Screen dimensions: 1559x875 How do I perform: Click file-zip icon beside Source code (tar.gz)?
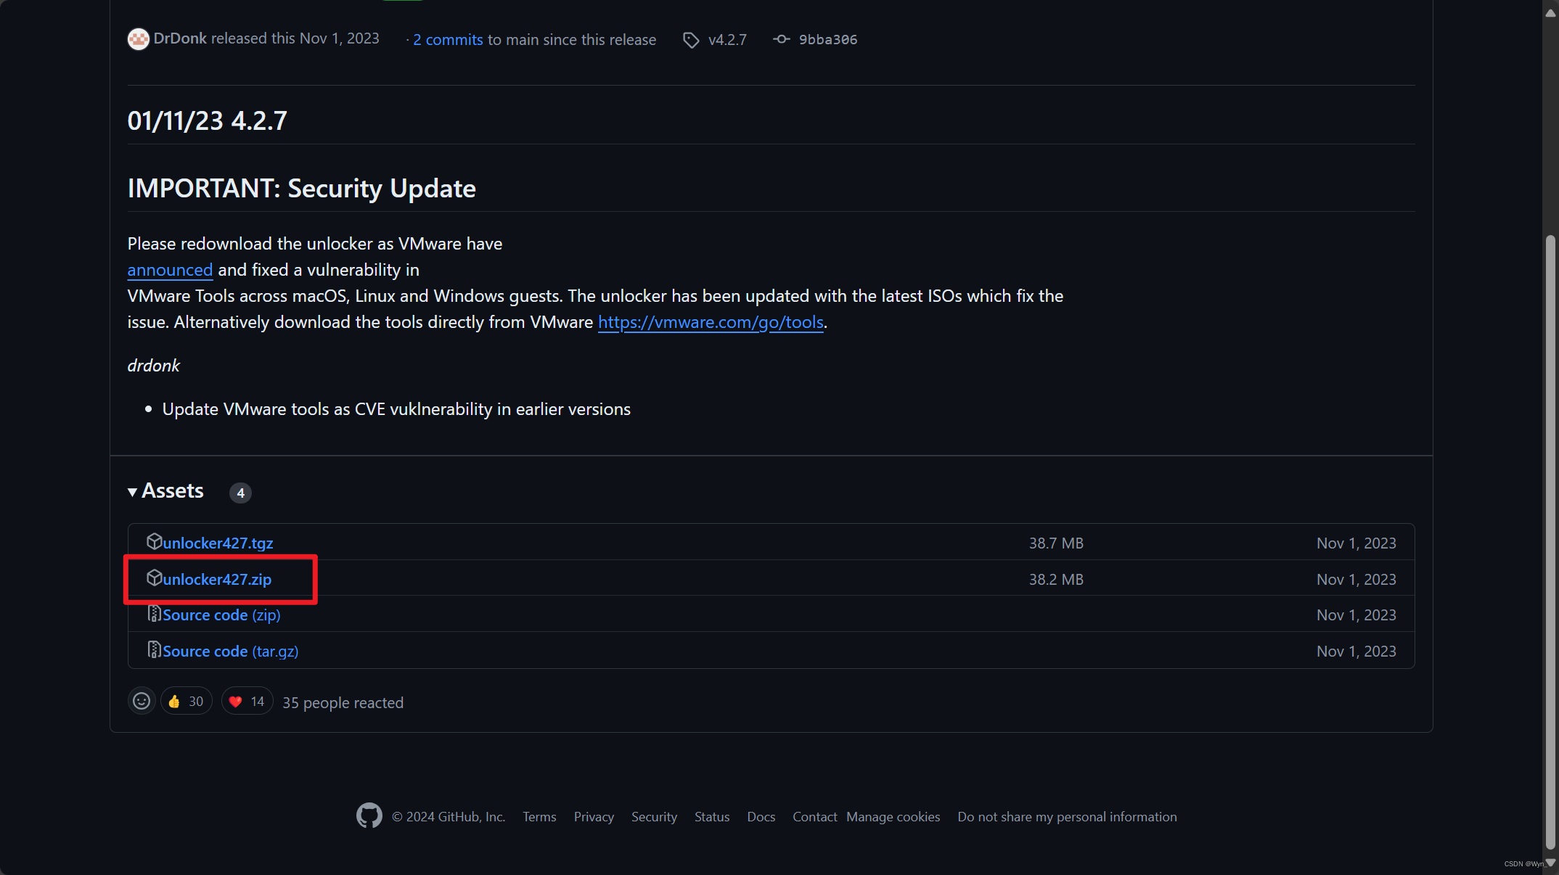(x=154, y=650)
